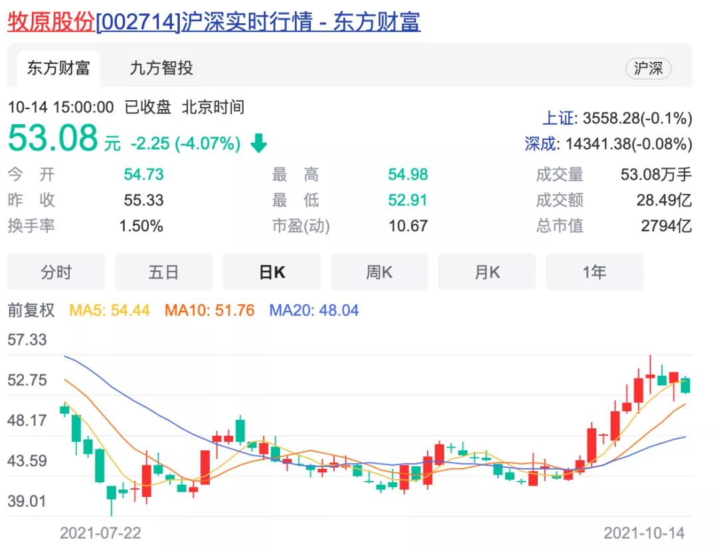This screenshot has height=552, width=717.
Task: Click the 沪深 market badge
Action: pos(648,68)
